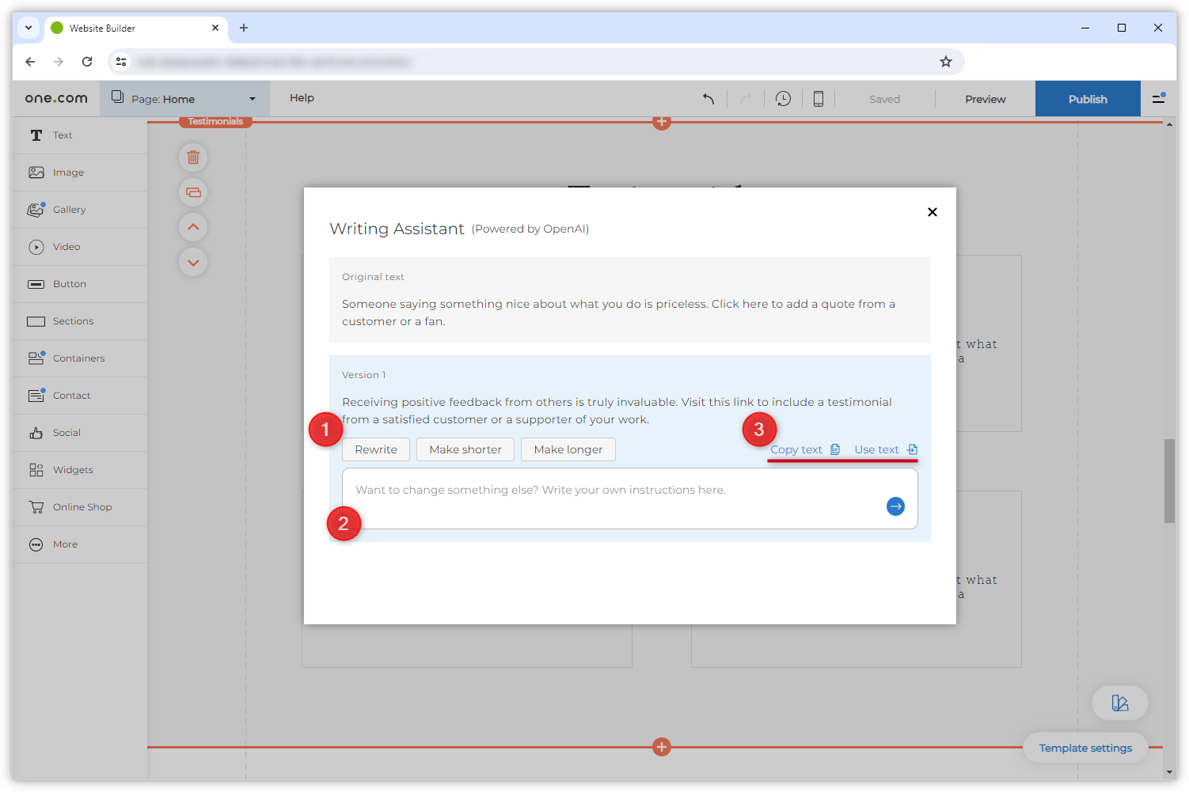1189x792 pixels.
Task: Click the custom instructions text field
Action: (x=610, y=498)
